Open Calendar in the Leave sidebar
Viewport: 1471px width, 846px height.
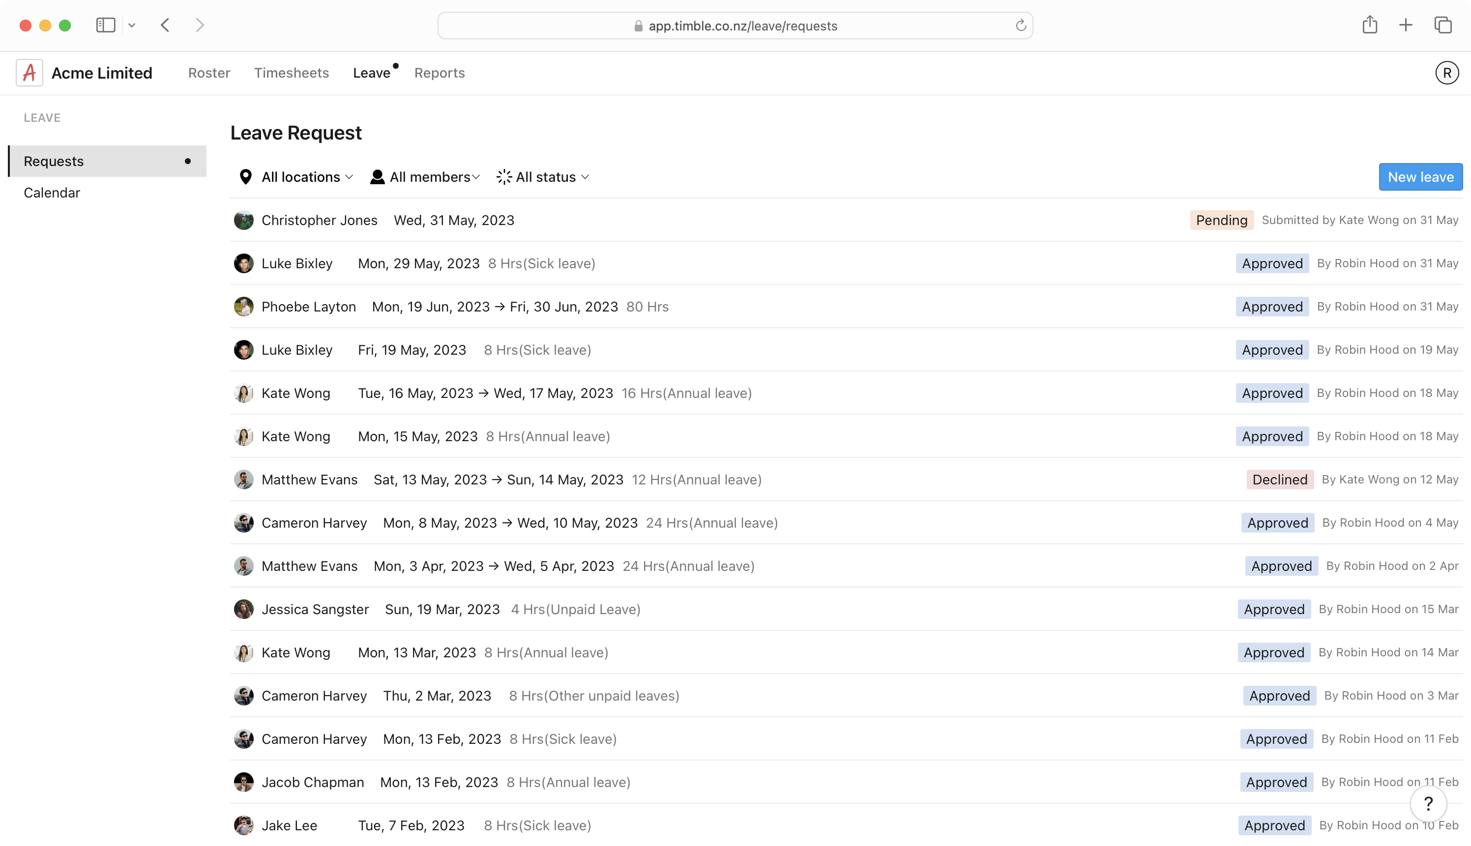[52, 192]
